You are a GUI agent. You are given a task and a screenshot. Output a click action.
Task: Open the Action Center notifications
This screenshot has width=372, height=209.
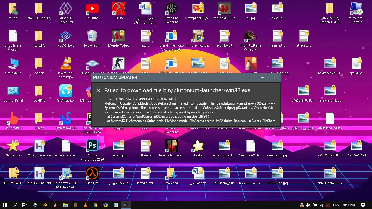point(363,205)
